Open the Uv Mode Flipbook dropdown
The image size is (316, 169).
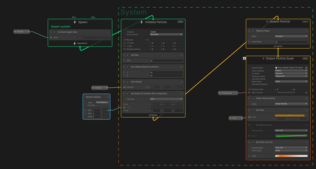pos(291,73)
